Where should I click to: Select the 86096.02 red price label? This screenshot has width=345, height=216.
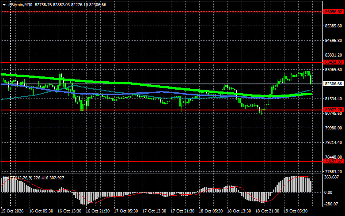334,12
